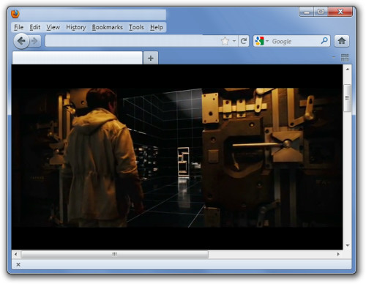Image resolution: width=366 pixels, height=284 pixels.
Task: Open Tab Groups grid icon
Action: 345,58
